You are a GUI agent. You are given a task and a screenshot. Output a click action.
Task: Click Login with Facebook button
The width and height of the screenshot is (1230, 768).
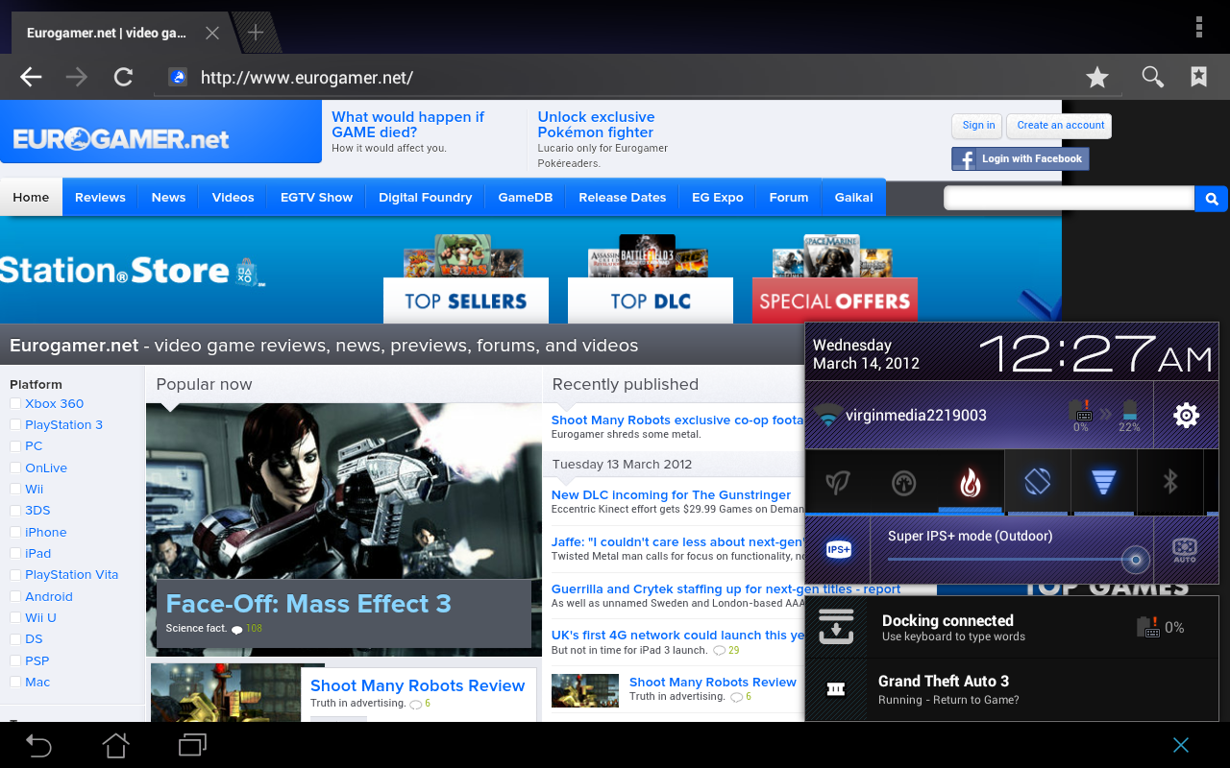pyautogui.click(x=1021, y=159)
